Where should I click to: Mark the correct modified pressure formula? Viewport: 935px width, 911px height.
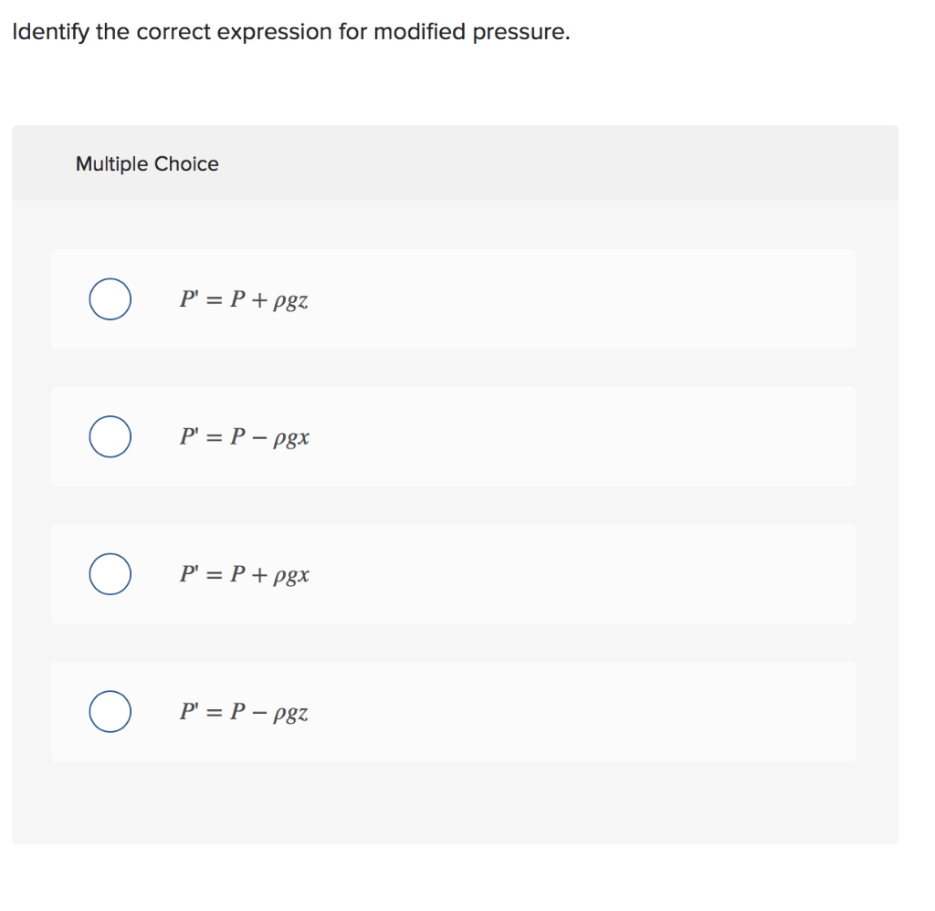click(110, 298)
